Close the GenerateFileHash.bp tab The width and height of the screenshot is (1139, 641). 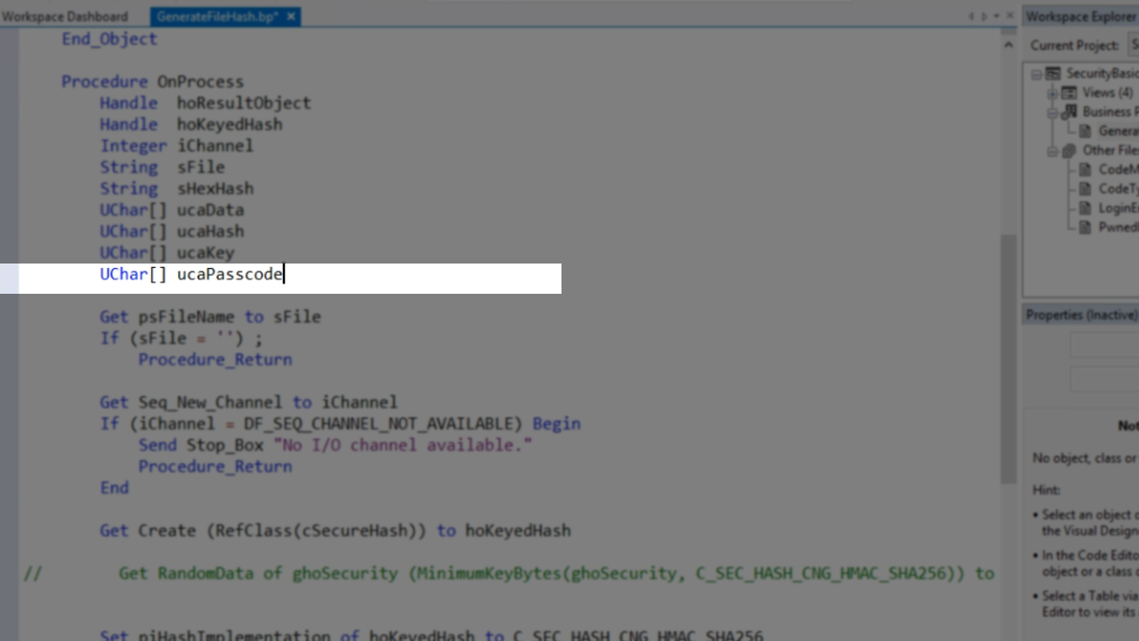[293, 16]
